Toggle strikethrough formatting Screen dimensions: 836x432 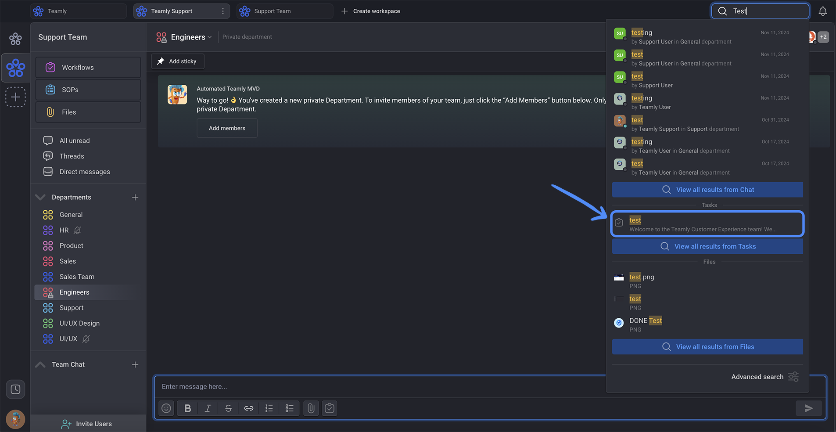click(228, 408)
